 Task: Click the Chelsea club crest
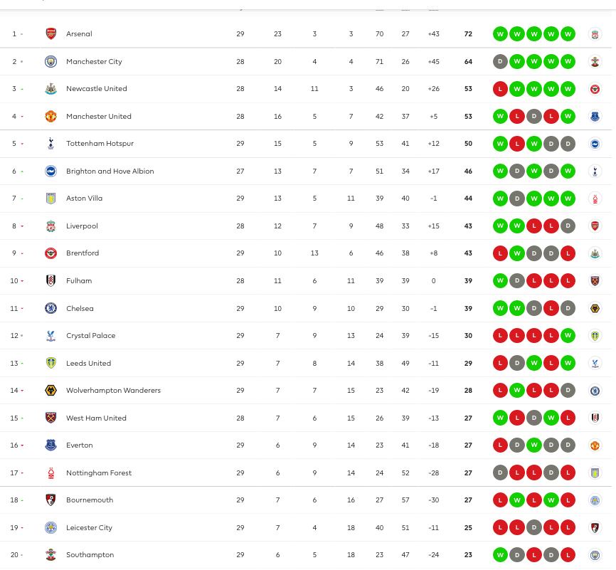tap(51, 308)
